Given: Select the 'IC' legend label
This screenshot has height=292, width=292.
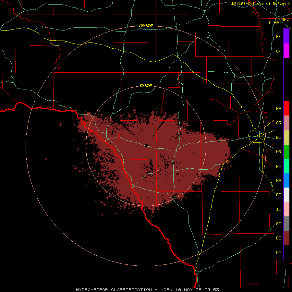Looking at the screenshot, I should tap(278, 209).
